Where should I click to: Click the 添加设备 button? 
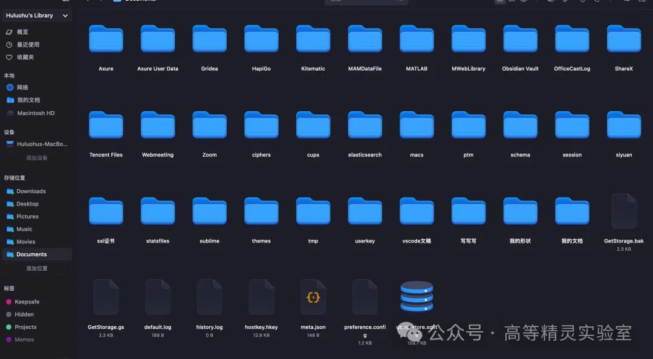[x=37, y=158]
